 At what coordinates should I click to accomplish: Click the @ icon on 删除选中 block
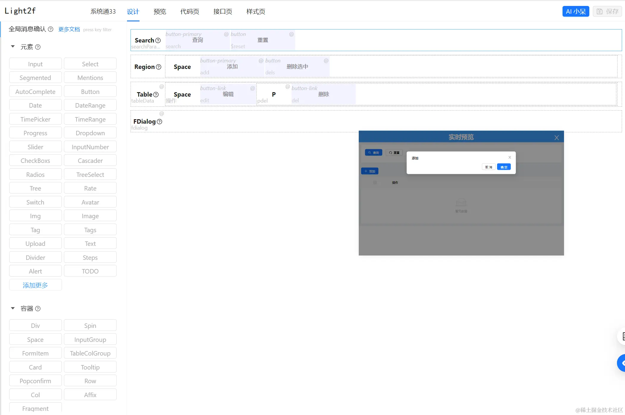point(326,61)
